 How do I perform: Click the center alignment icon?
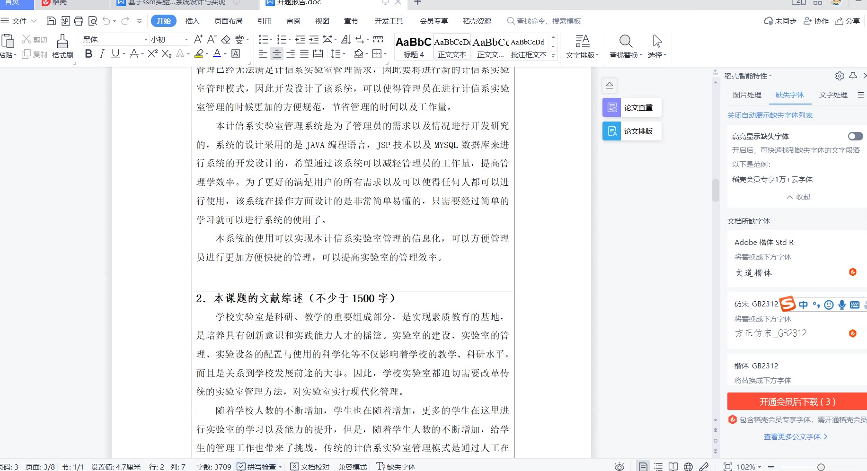[x=277, y=54]
